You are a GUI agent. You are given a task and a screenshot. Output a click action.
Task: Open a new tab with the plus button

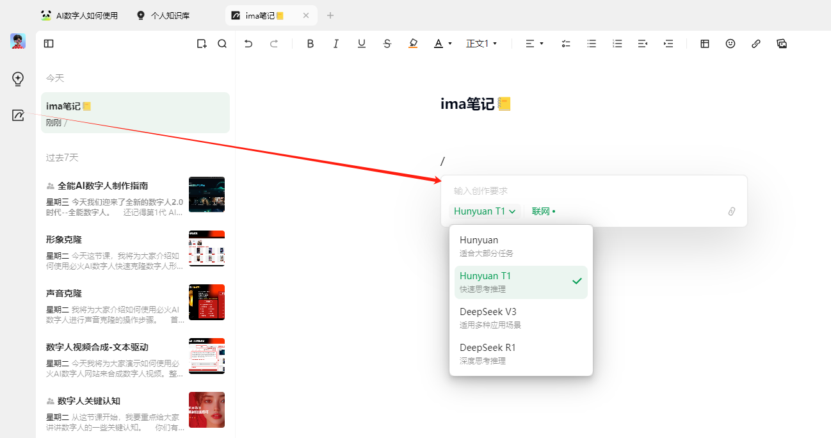click(330, 15)
